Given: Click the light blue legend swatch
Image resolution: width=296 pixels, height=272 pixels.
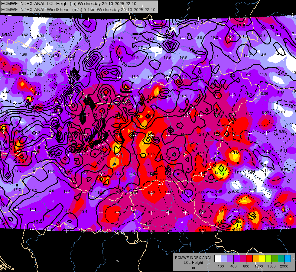Looking at the screenshot, I should tap(224, 259).
